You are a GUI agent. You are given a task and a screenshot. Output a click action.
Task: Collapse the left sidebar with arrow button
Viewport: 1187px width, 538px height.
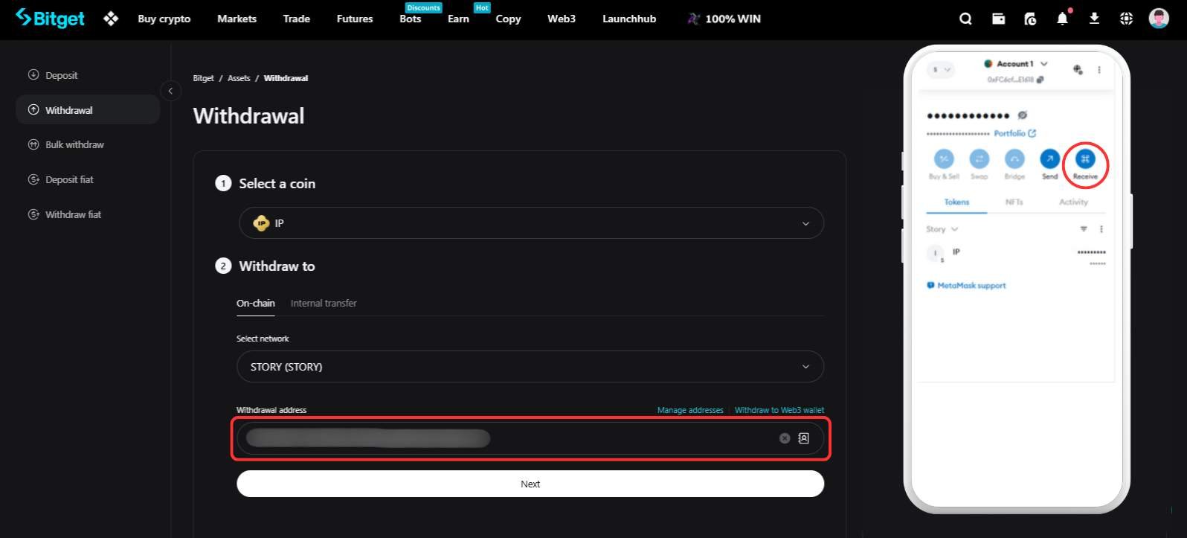click(170, 91)
